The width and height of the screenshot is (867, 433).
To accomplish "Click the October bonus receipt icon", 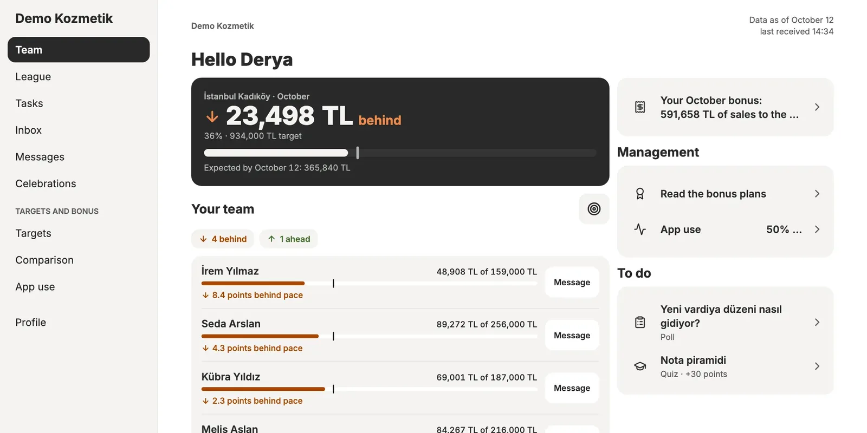I will (640, 107).
